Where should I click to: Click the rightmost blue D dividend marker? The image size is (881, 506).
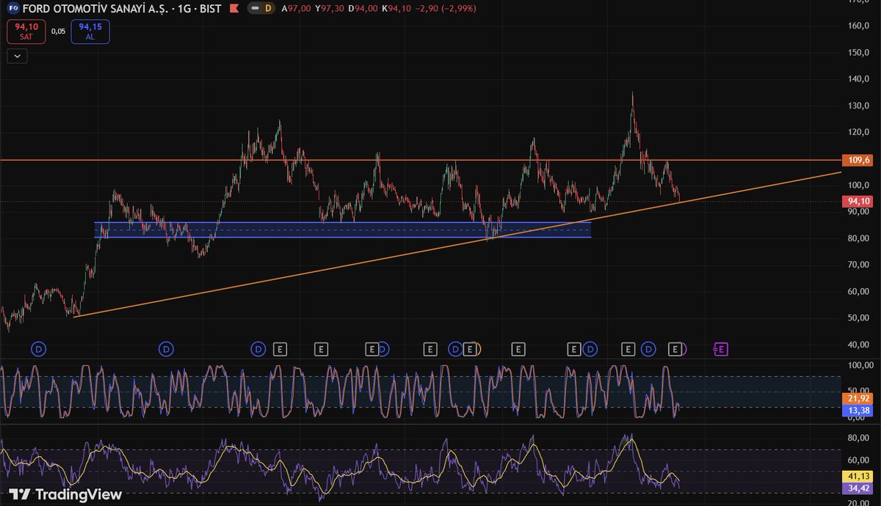click(x=648, y=349)
